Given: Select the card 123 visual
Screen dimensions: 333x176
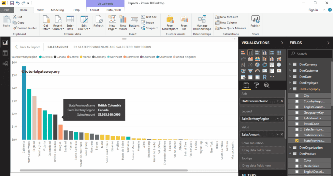Looking at the screenshot, I should 265,71.
